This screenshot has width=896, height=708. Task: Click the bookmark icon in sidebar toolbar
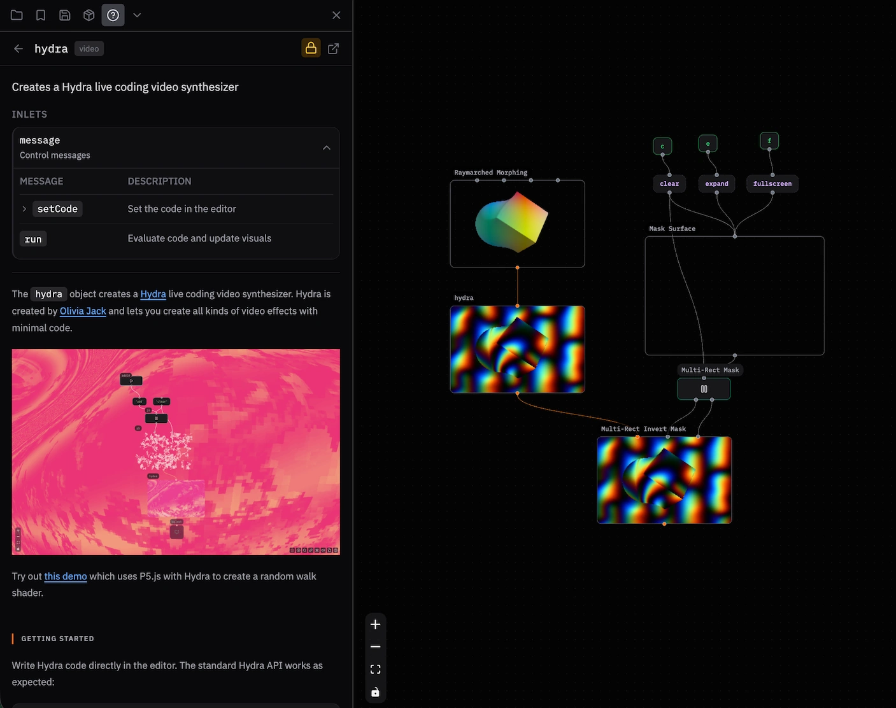click(x=41, y=15)
